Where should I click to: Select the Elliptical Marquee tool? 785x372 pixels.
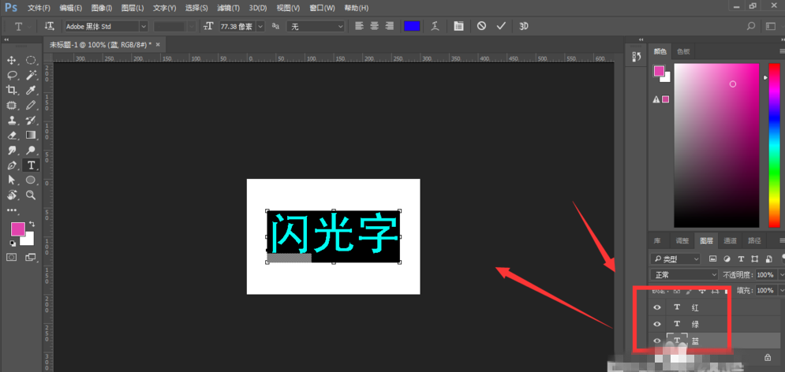coord(31,61)
